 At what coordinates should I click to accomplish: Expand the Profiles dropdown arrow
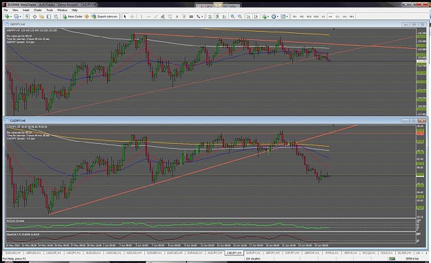[20, 17]
